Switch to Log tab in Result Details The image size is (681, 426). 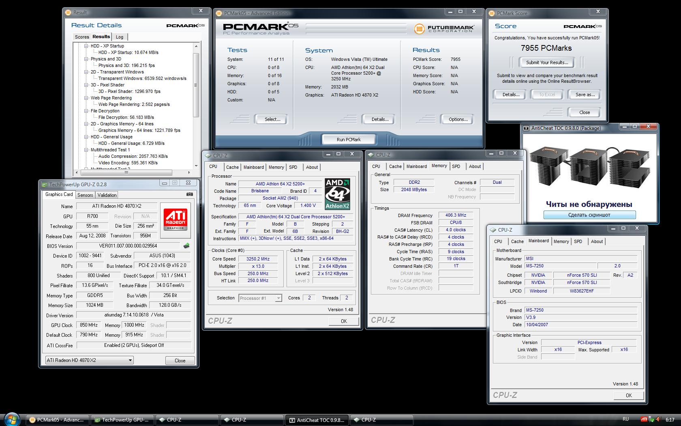(120, 37)
